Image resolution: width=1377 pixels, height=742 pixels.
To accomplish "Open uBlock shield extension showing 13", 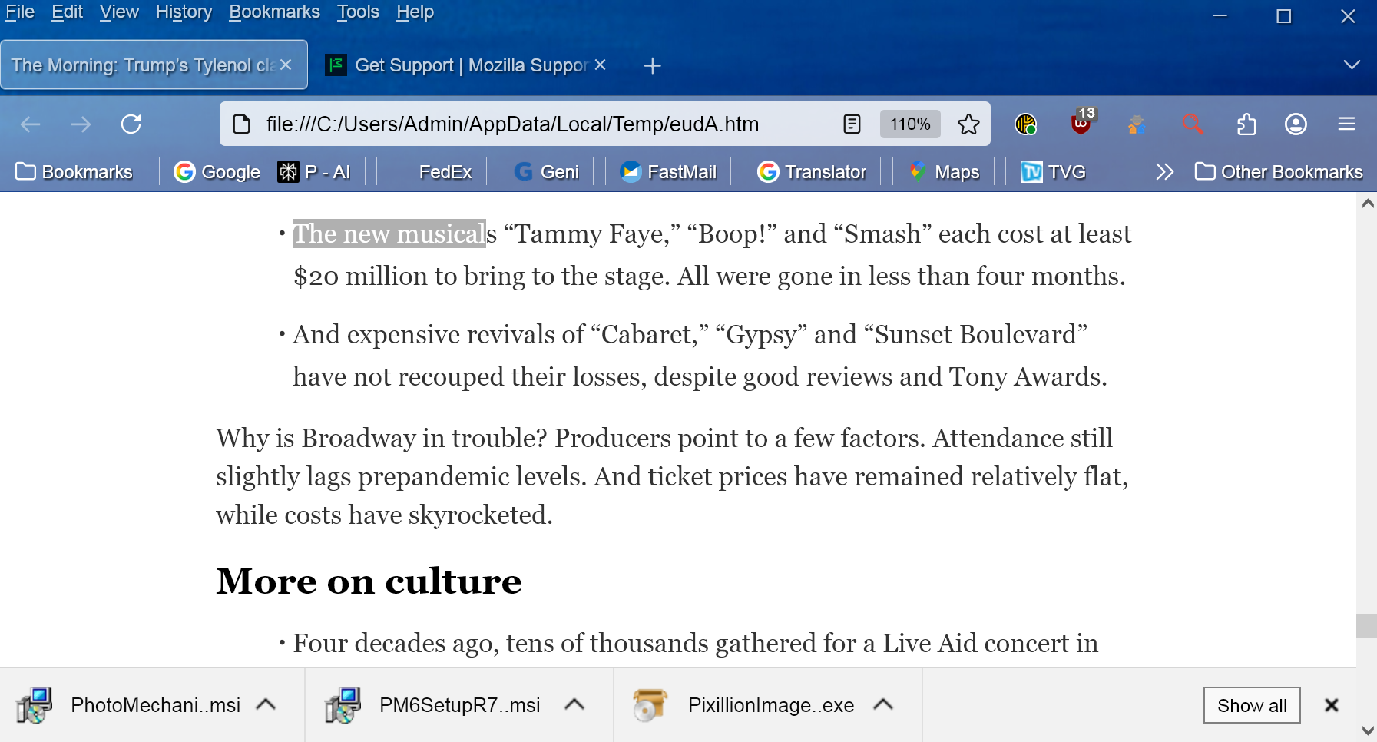I will point(1082,122).
